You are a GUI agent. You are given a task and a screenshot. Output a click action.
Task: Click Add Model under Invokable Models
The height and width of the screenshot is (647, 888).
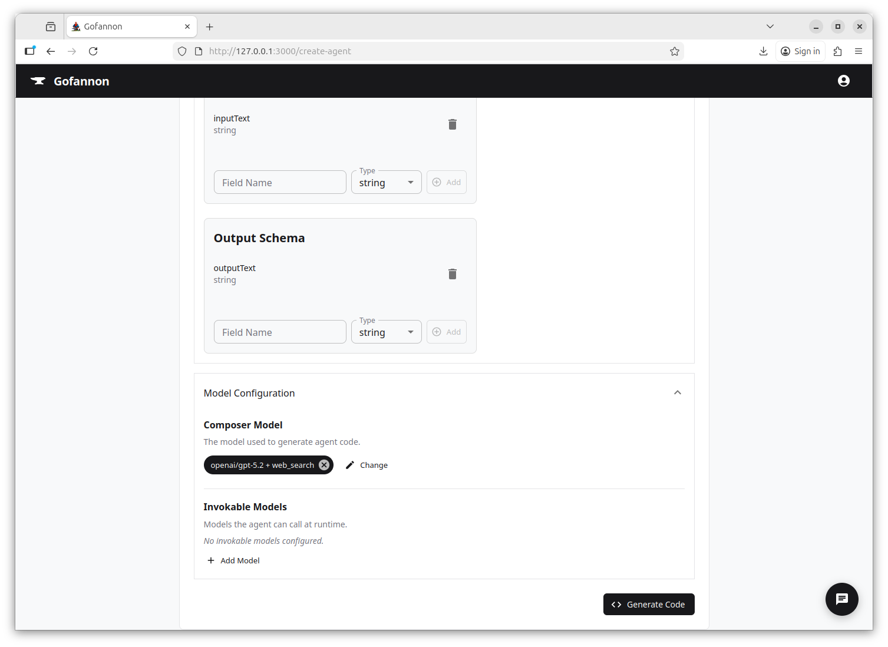click(233, 560)
